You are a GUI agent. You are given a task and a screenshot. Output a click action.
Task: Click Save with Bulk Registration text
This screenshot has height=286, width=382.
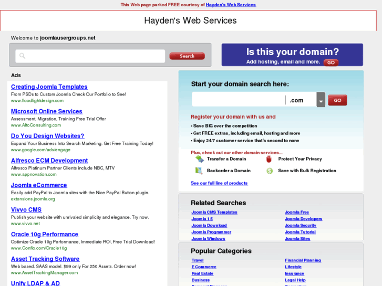point(307,171)
